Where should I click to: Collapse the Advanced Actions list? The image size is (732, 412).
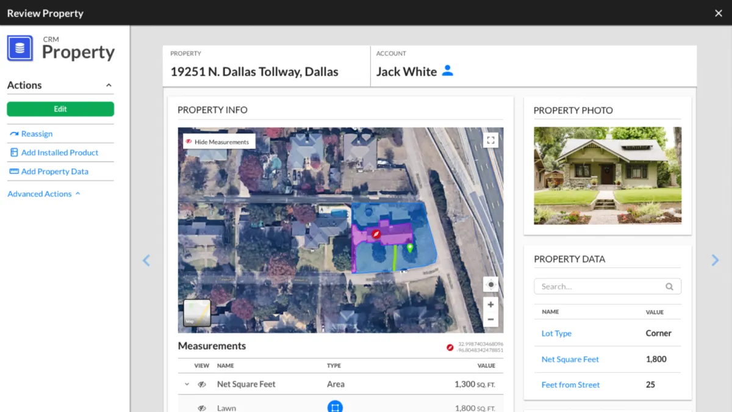tap(77, 194)
